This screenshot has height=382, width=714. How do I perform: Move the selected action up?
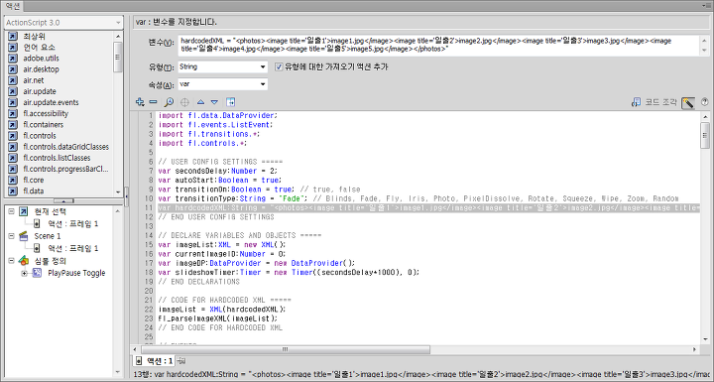tap(200, 102)
